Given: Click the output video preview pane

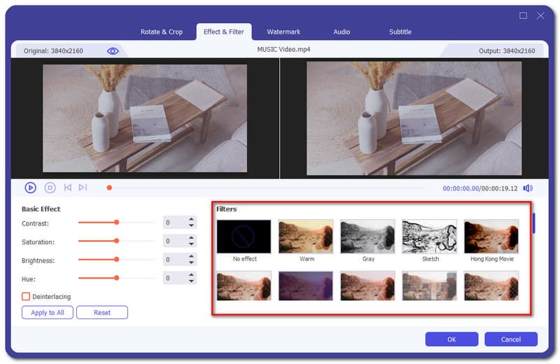Looking at the screenshot, I should 414,118.
